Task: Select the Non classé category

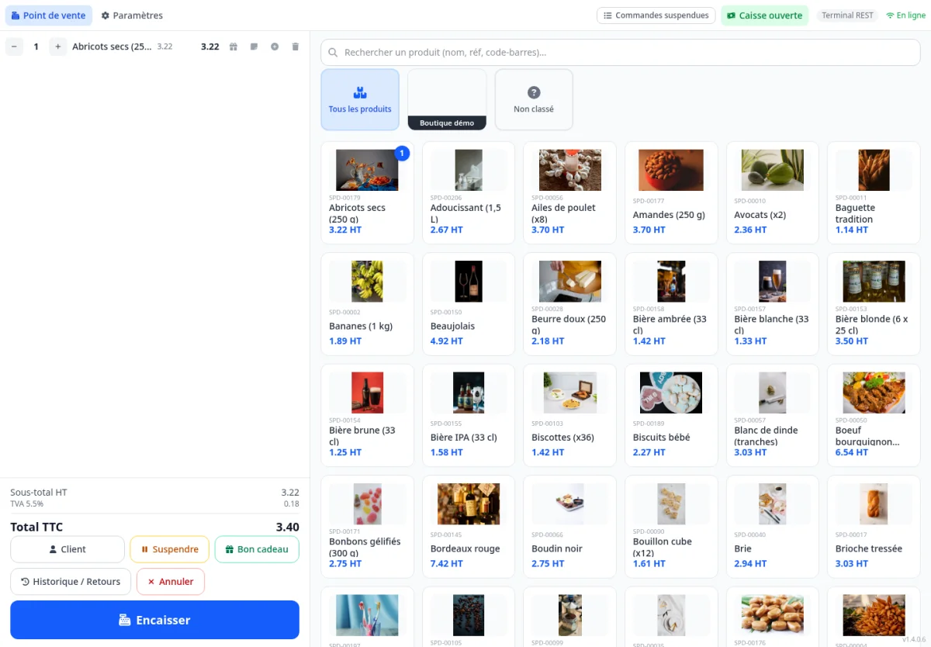Action: coord(534,99)
